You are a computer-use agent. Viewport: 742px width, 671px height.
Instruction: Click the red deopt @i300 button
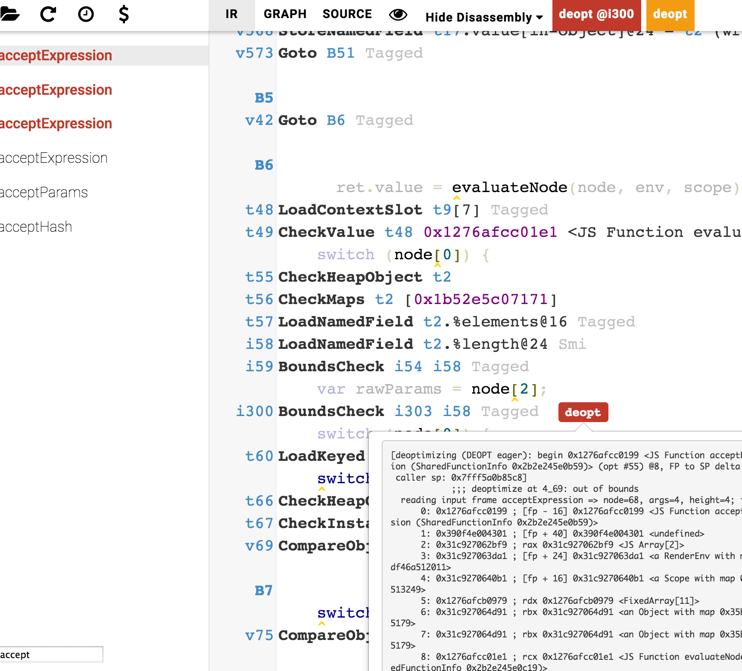[596, 15]
